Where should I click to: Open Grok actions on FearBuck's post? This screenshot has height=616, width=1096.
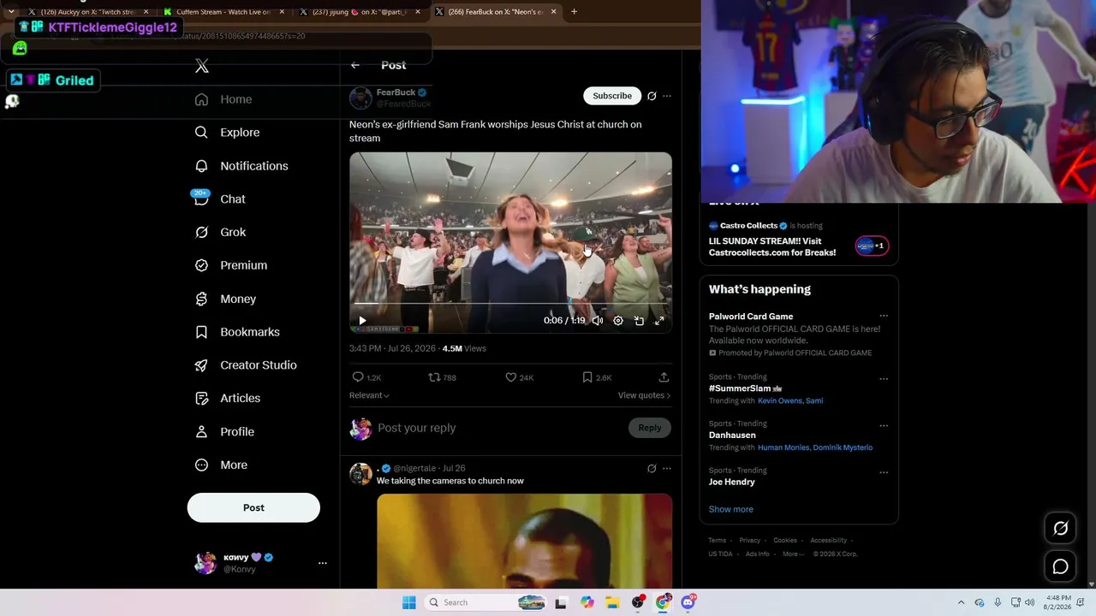pyautogui.click(x=652, y=96)
